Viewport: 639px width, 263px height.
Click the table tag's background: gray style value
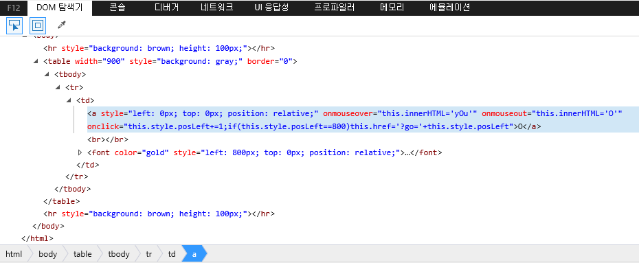click(x=199, y=62)
